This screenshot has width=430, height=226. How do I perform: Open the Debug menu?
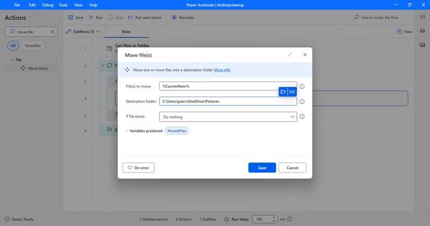pos(47,5)
